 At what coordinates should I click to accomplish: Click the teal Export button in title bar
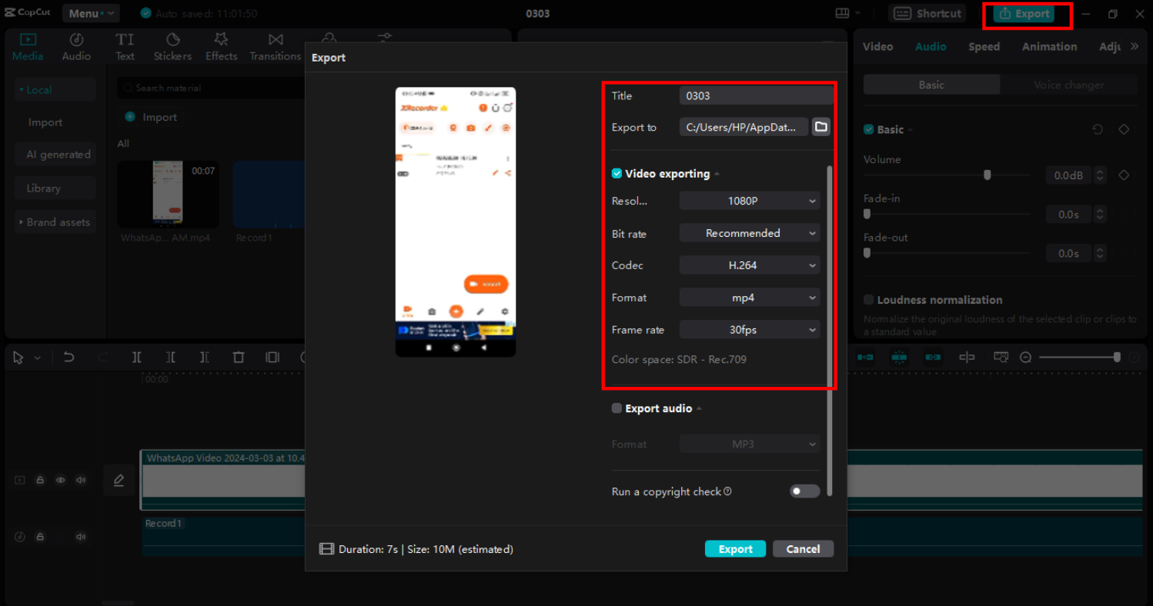point(1024,14)
